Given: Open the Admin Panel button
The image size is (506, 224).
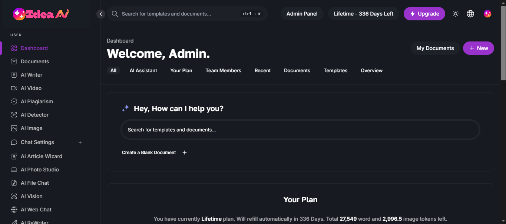Looking at the screenshot, I should click(x=302, y=14).
